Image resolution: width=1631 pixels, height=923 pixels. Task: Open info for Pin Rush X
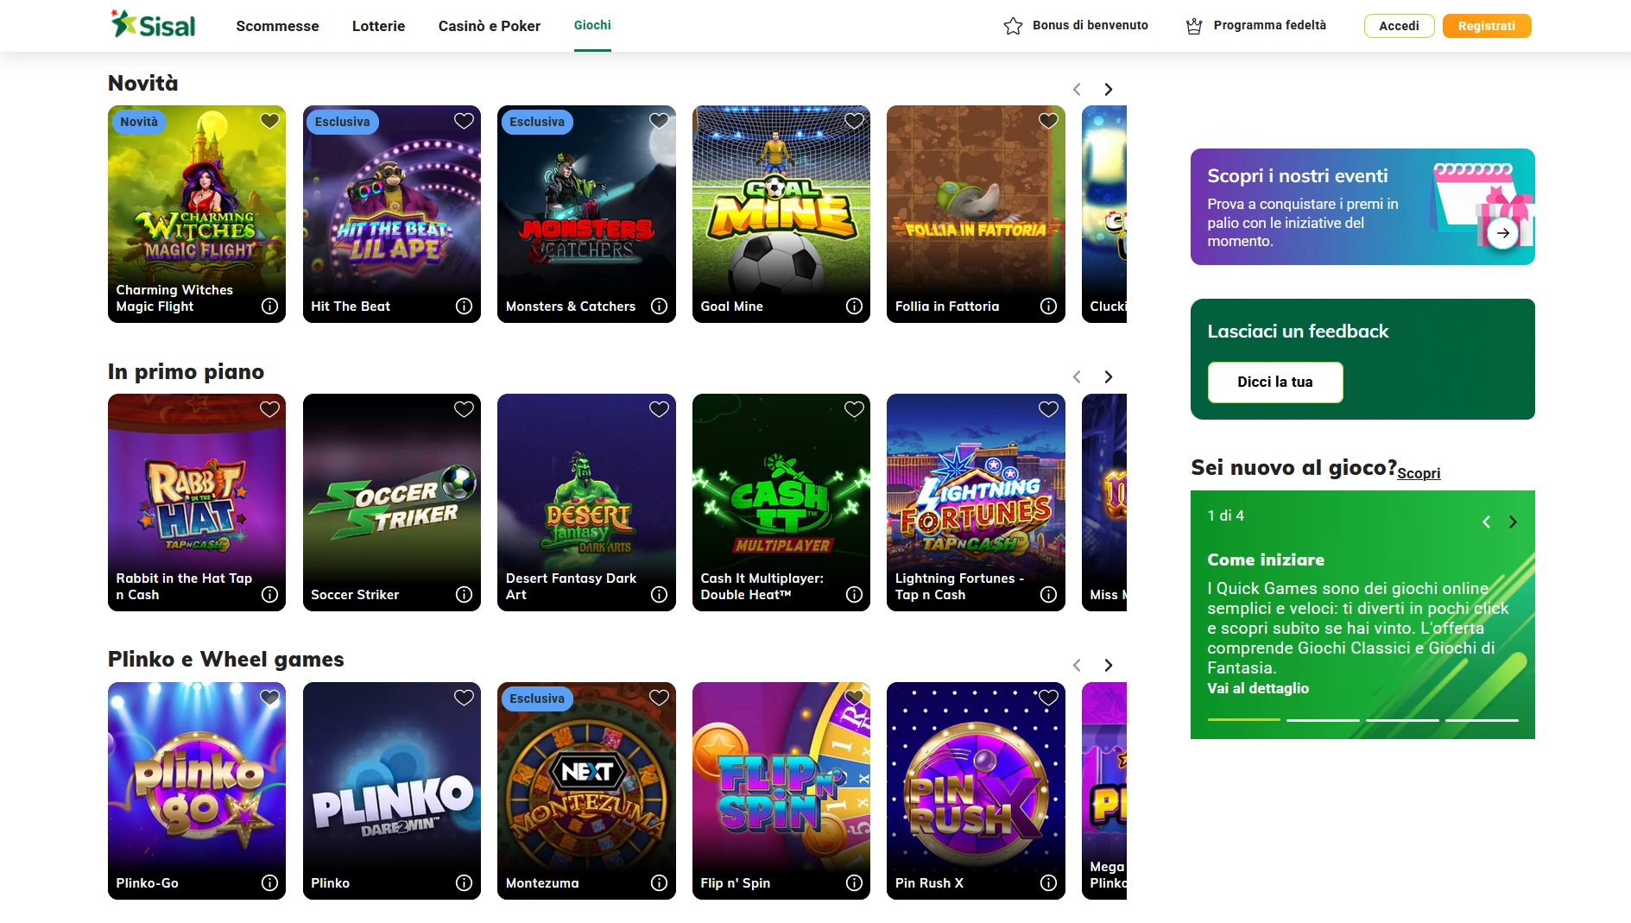tap(1048, 883)
